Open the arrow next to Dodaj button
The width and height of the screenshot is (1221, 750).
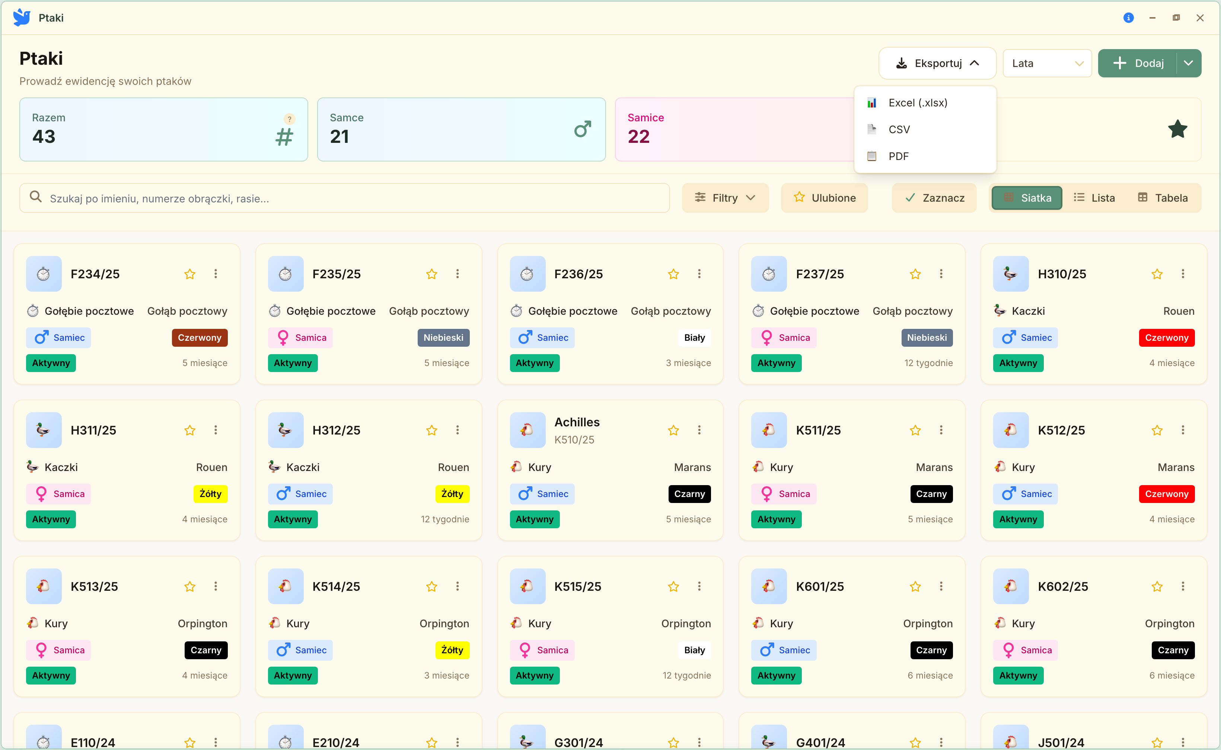point(1188,64)
